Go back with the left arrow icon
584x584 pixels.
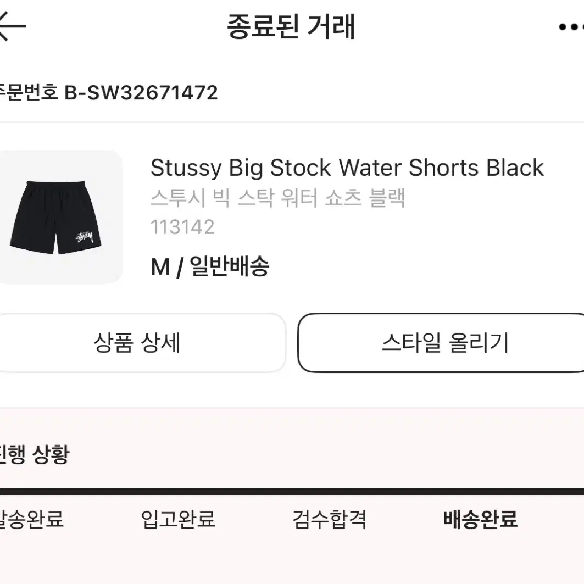12,26
